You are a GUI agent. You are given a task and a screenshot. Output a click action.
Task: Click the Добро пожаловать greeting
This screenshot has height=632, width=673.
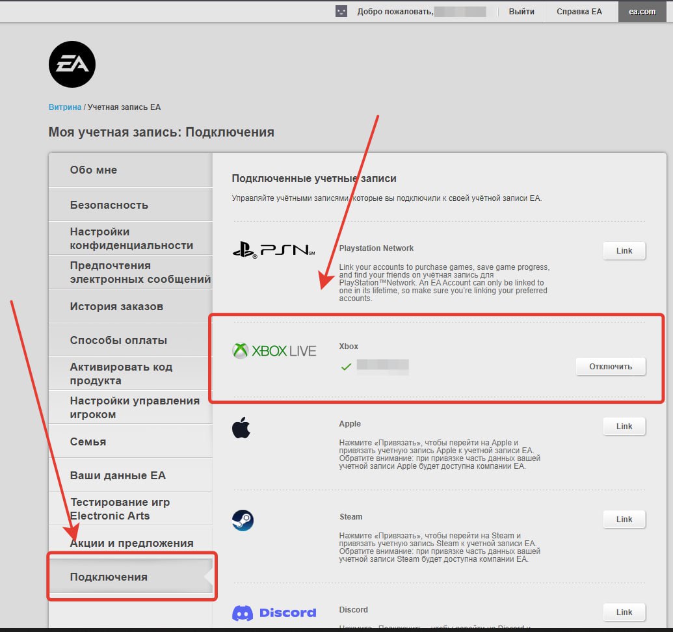pyautogui.click(x=395, y=12)
